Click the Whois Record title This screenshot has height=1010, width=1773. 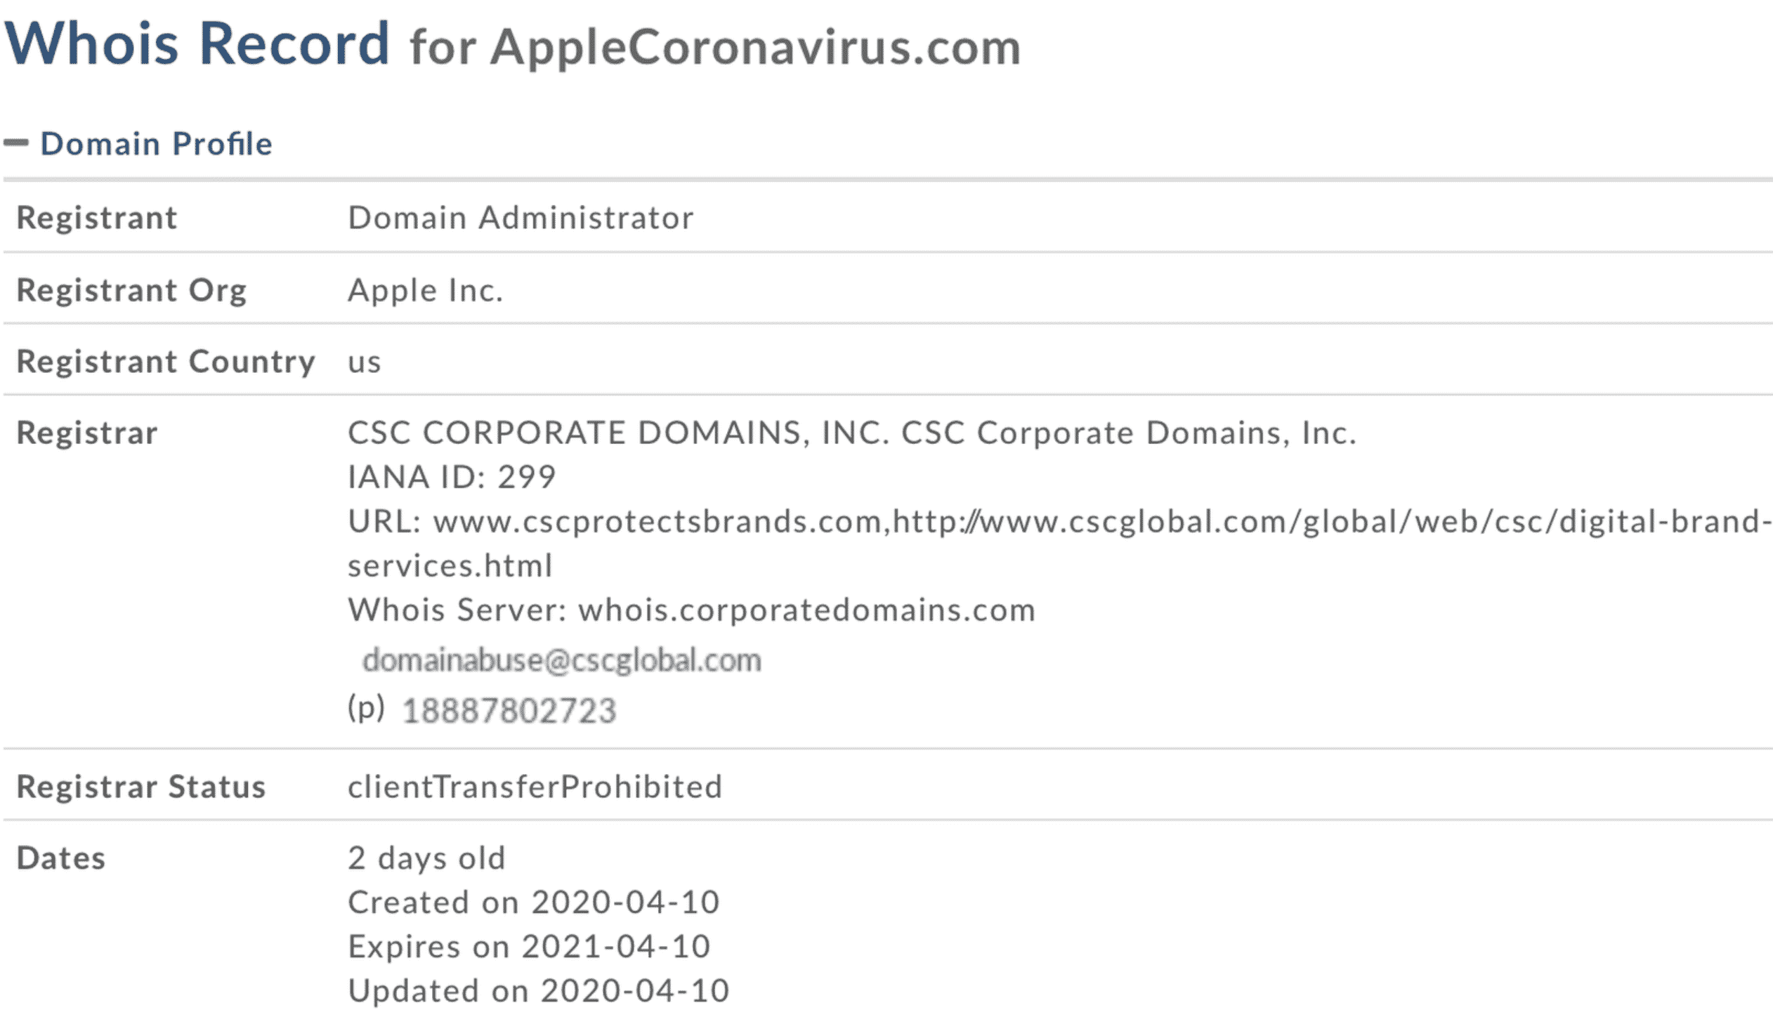coord(197,44)
